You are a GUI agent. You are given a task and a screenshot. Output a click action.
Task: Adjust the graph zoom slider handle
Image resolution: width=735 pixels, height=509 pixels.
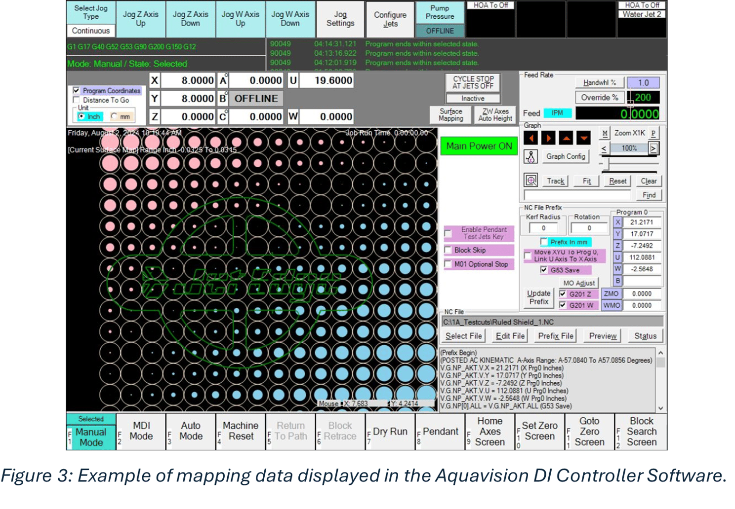(x=606, y=164)
